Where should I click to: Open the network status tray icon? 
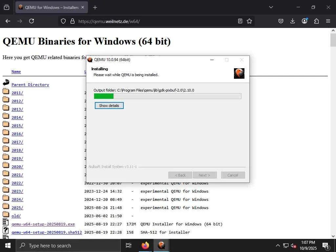coord(286,245)
